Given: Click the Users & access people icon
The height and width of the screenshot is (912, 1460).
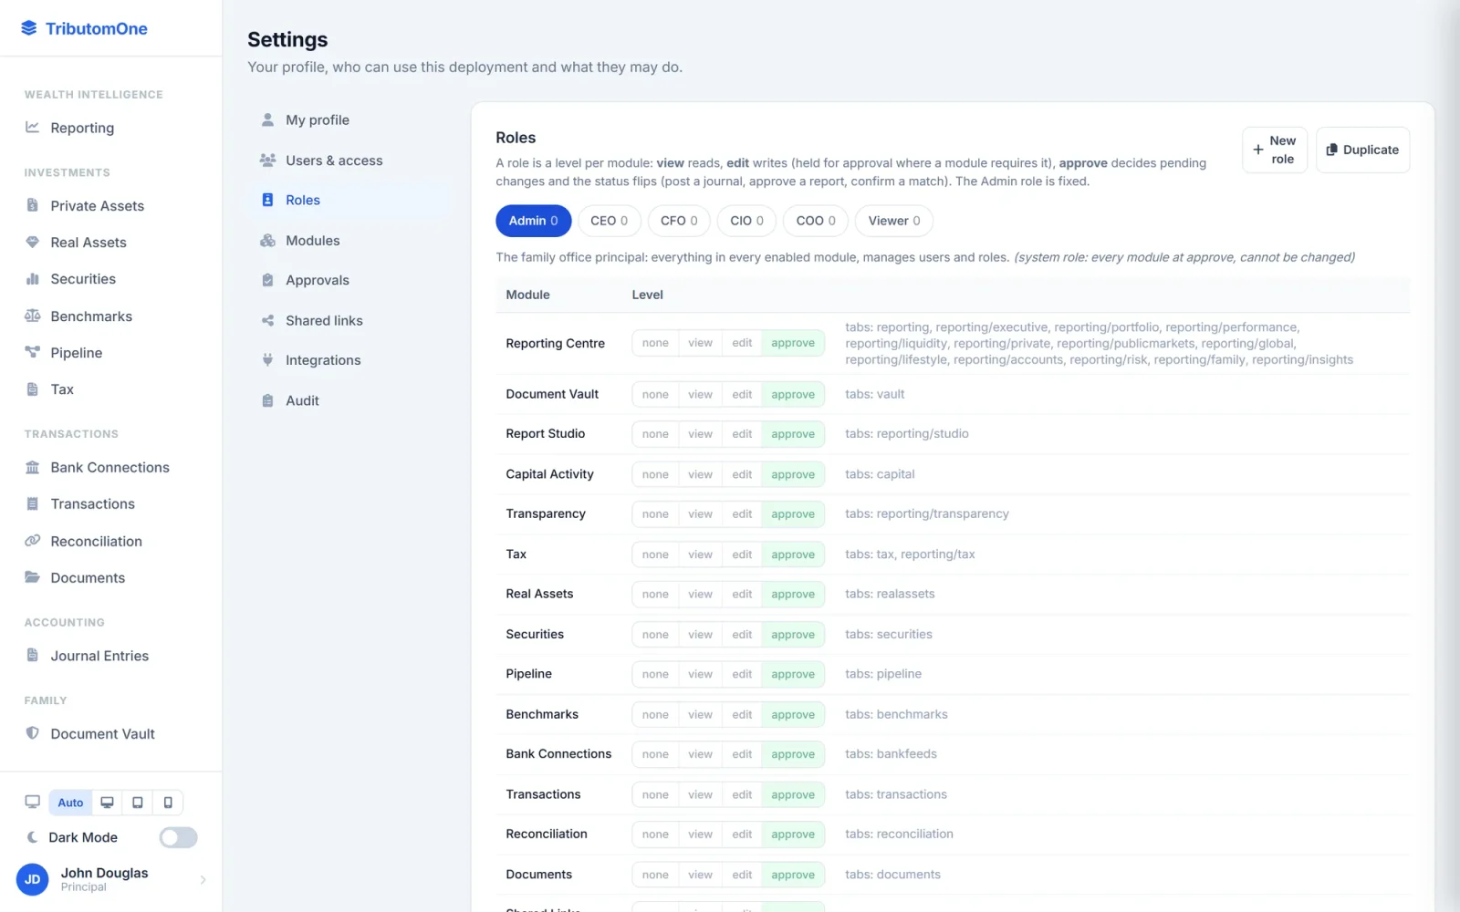Looking at the screenshot, I should 267,160.
